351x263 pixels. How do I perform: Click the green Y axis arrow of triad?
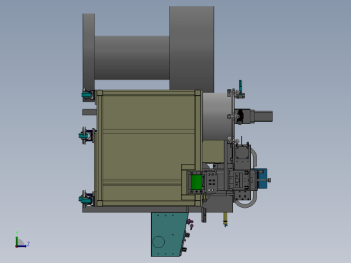click(17, 239)
